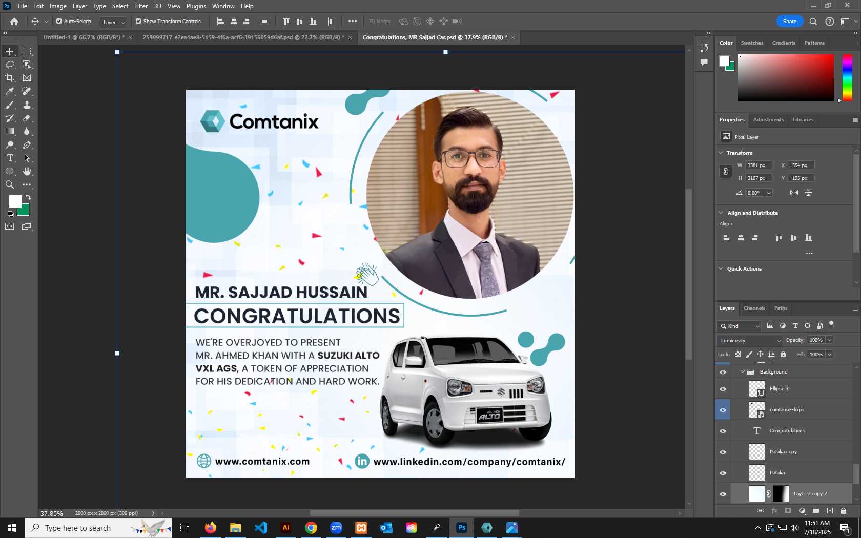Click Delete layer trash icon
The image size is (861, 538).
(844, 511)
